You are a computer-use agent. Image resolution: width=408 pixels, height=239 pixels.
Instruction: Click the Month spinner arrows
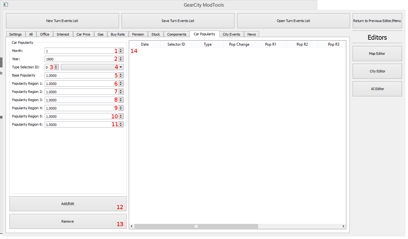pyautogui.click(x=121, y=51)
